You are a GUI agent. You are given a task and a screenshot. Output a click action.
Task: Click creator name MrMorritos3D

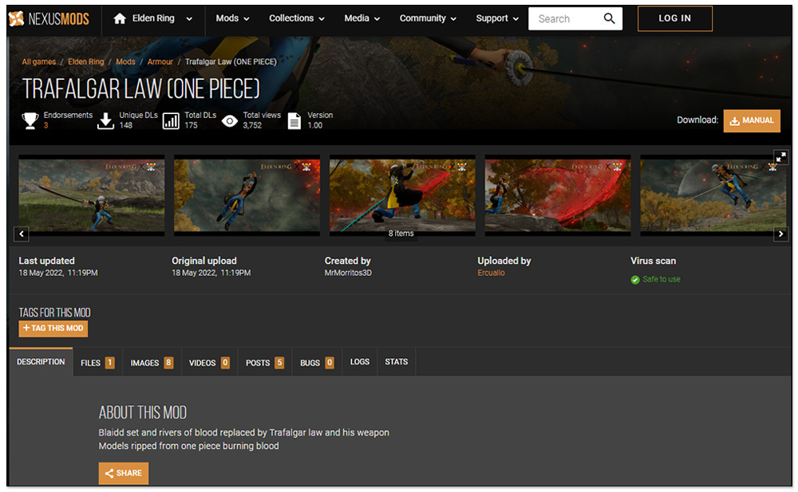(348, 273)
